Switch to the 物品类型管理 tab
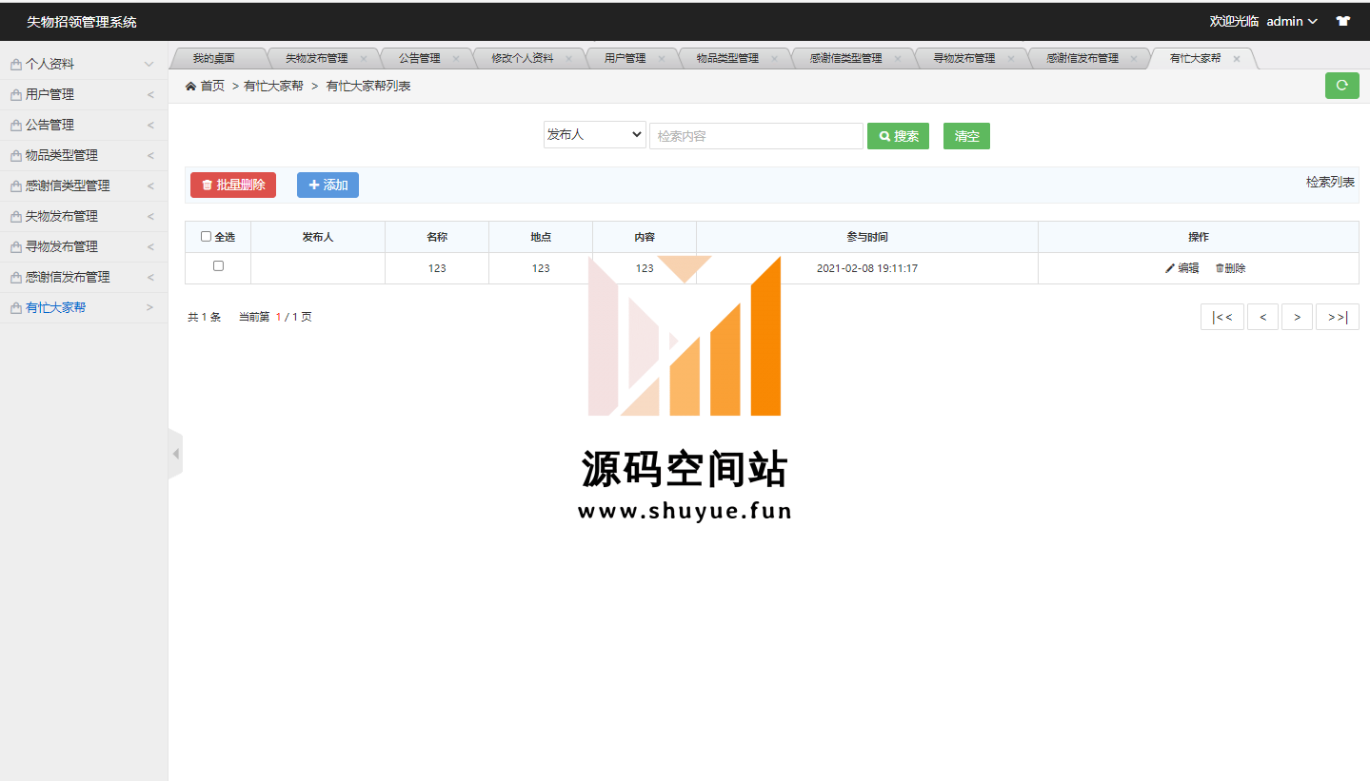 (x=727, y=58)
